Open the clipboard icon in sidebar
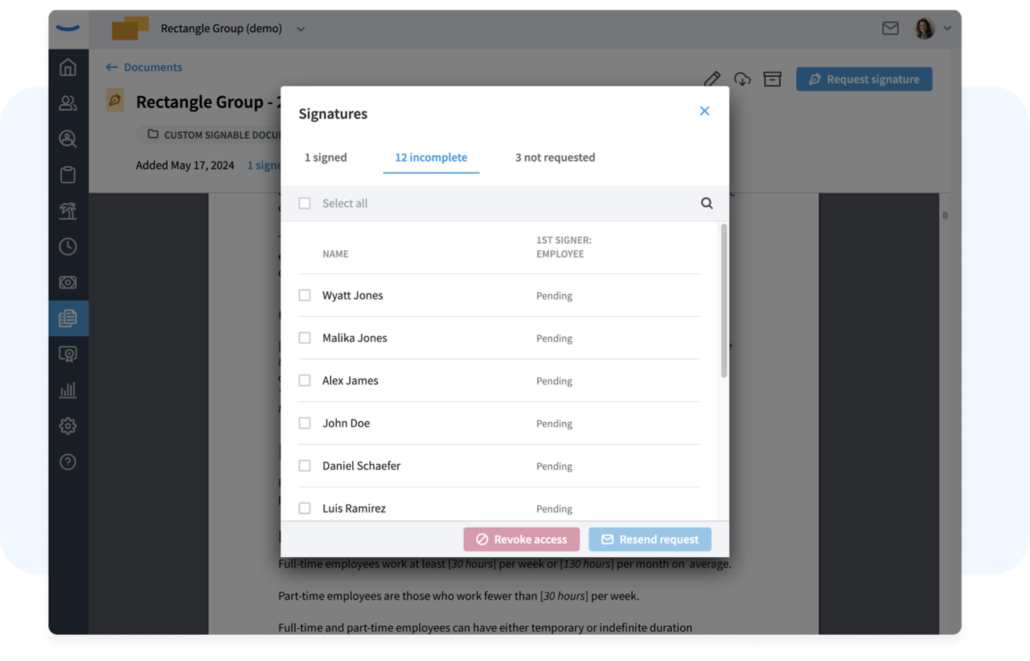Viewport: 1030px width, 661px height. pyautogui.click(x=68, y=175)
